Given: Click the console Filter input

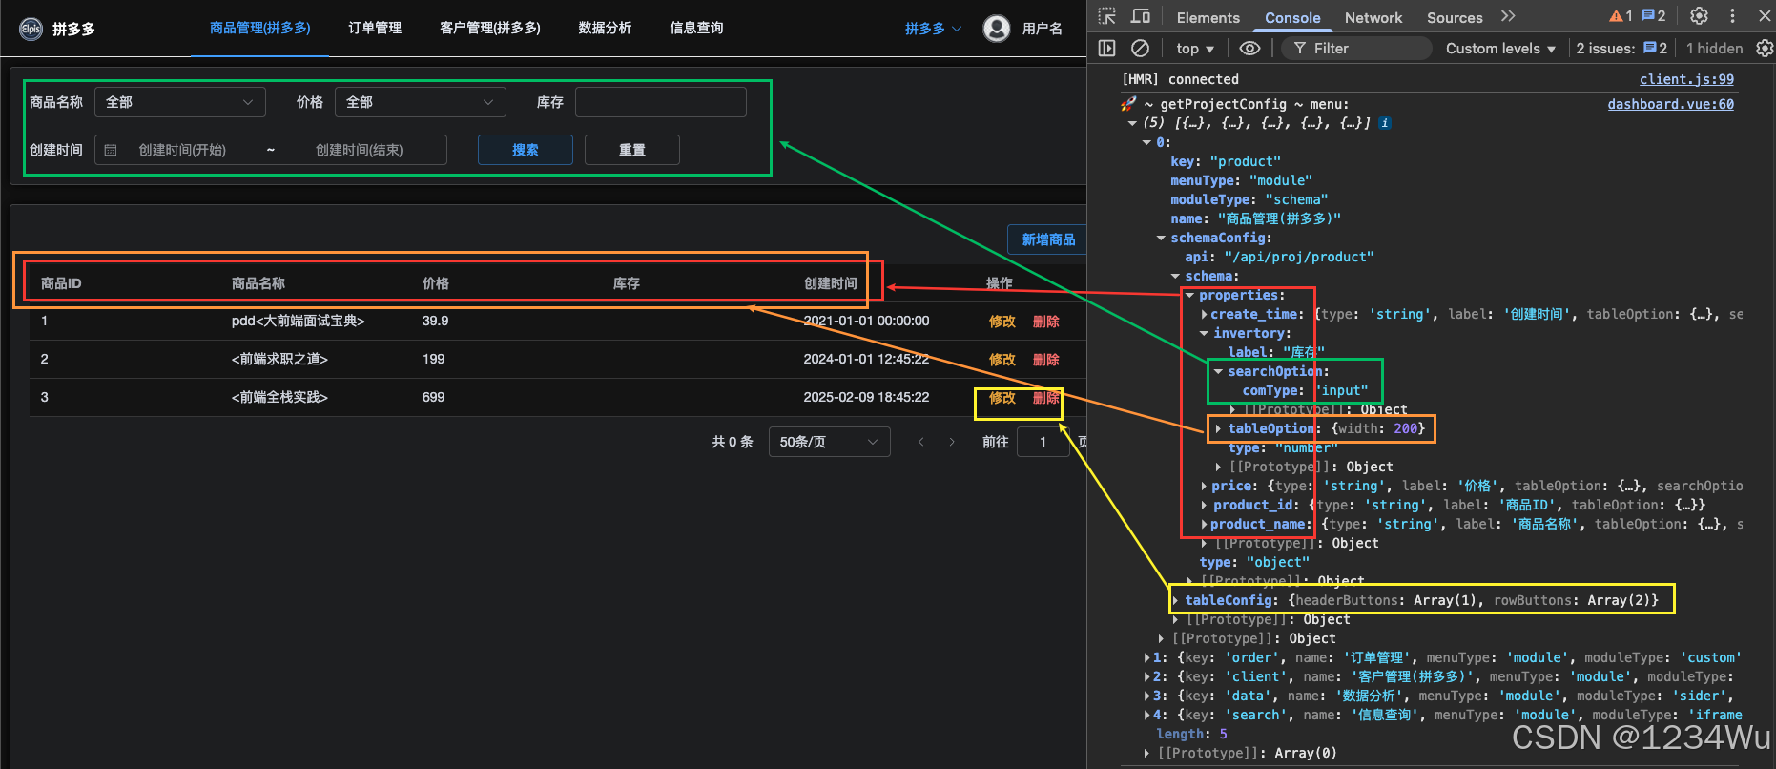Looking at the screenshot, I should 1358,48.
